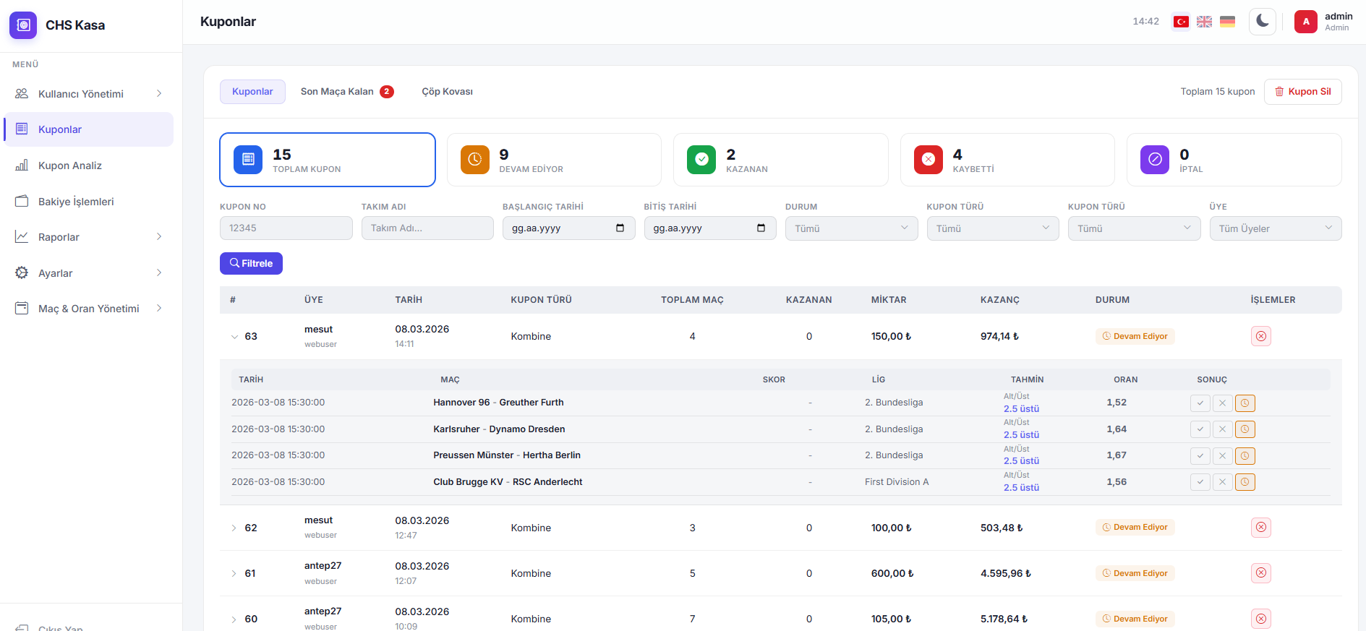The height and width of the screenshot is (631, 1366).
Task: Expand Ayarlar submenu arrow
Action: [x=159, y=272]
